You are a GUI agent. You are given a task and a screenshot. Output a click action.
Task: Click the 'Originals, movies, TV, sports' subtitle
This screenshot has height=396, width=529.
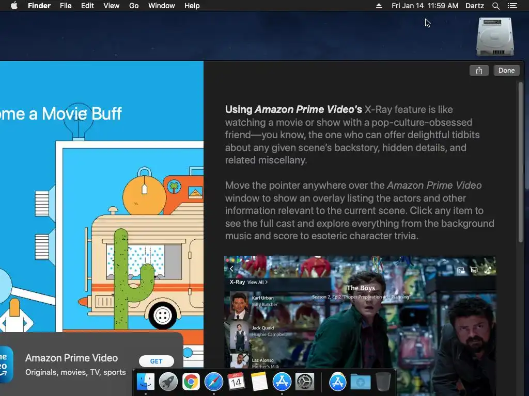(x=75, y=372)
